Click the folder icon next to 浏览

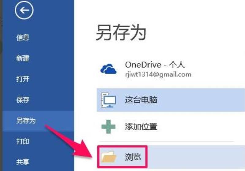[109, 157]
